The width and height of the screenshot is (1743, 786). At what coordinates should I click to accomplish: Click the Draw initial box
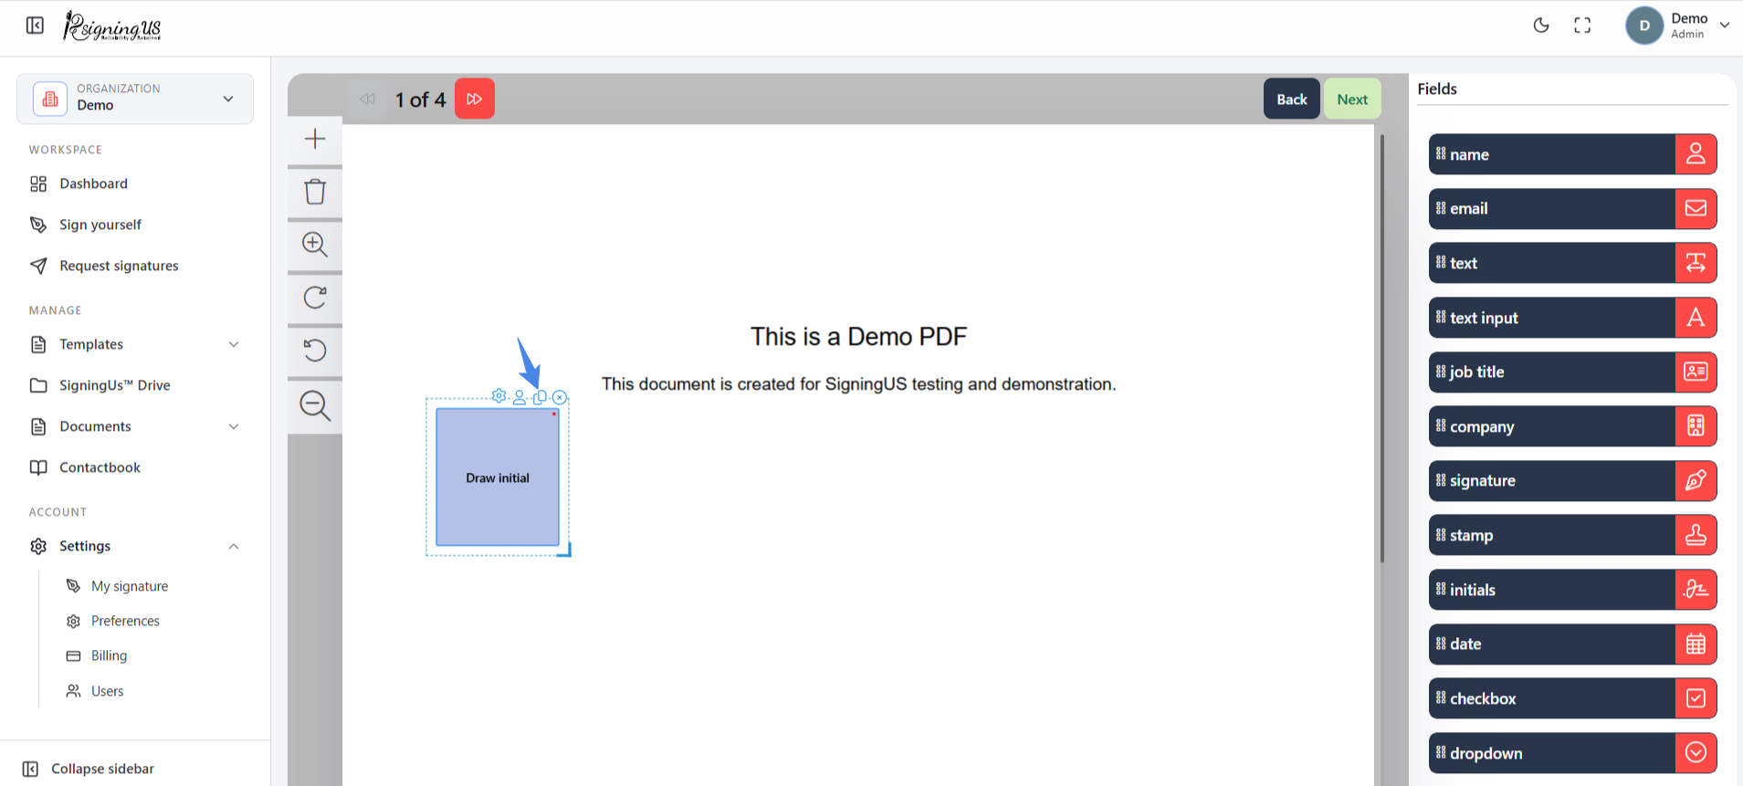(x=498, y=477)
